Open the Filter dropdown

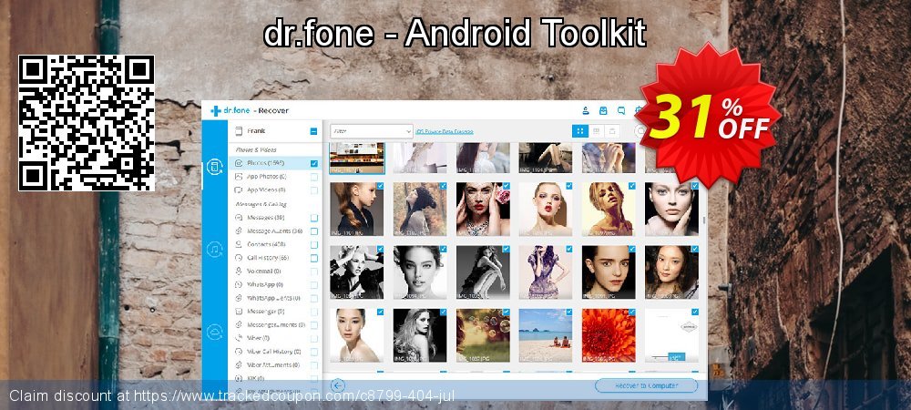click(x=372, y=131)
